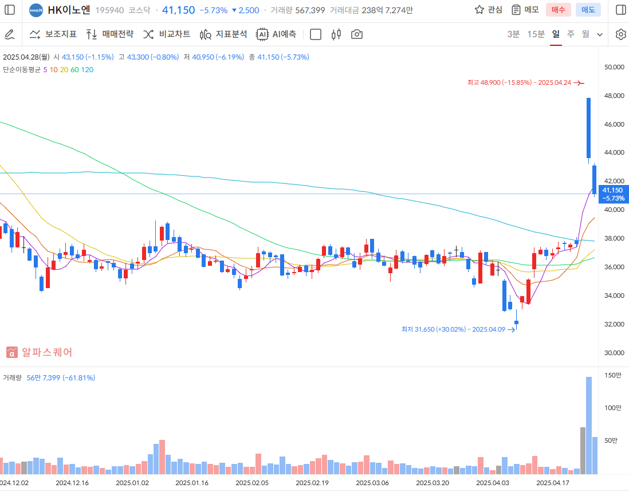Click the 150만 volume axis label
The image size is (629, 492).
click(612, 375)
